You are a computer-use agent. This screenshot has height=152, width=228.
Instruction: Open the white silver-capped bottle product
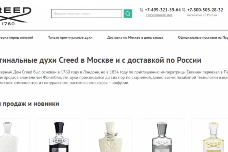[15, 135]
